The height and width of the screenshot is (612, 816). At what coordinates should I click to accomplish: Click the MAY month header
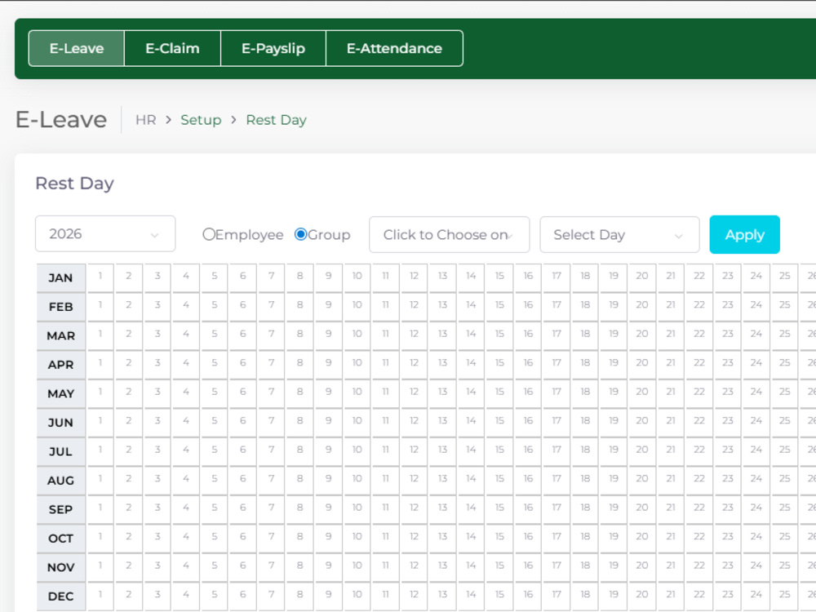click(61, 394)
